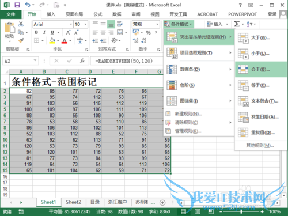Toggle bottom align button
The height and width of the screenshot is (216, 288).
(111, 24)
